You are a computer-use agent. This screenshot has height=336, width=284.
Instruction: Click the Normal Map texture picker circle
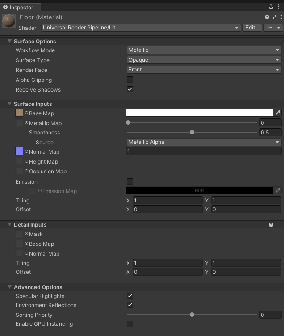pyautogui.click(x=26, y=151)
